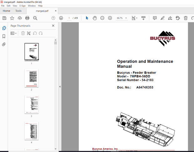Rotate pages clockwise in thumbnails
This screenshot has width=194, height=152.
41,33
